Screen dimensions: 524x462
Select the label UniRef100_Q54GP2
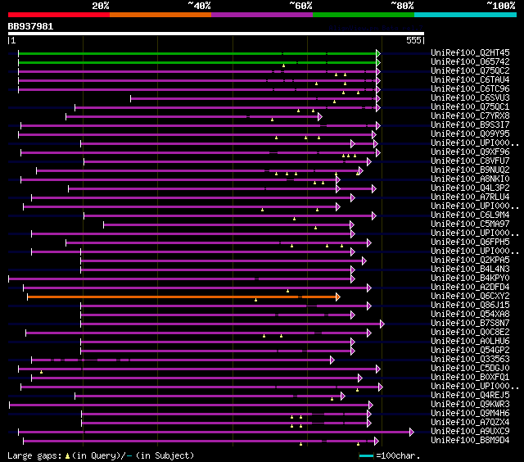(x=470, y=351)
